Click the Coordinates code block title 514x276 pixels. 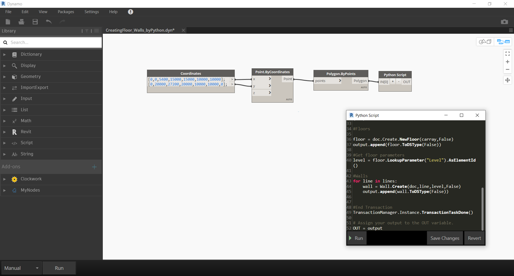click(191, 73)
